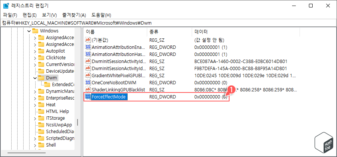Select the ClickNote folder icon
This screenshot has width=337, height=157.
(x=41, y=58)
